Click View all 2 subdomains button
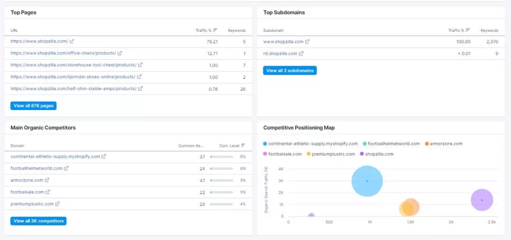This screenshot has height=240, width=511. coord(290,70)
